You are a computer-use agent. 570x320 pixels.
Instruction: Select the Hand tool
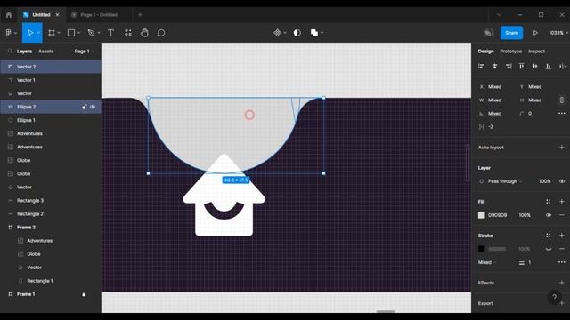point(144,33)
